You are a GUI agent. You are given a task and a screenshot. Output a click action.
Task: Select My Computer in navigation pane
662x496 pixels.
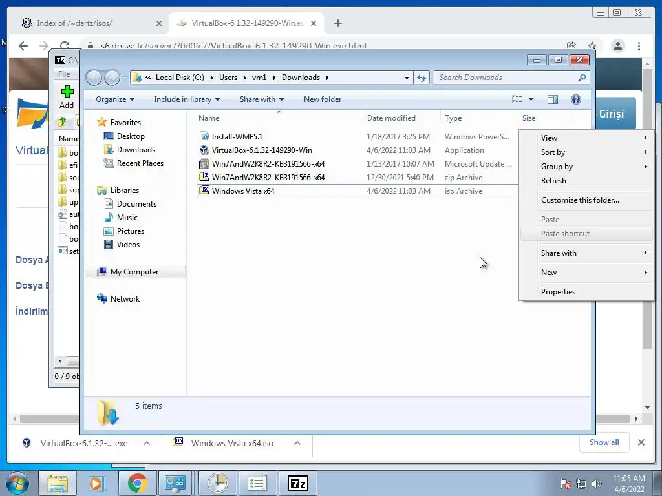coord(135,272)
